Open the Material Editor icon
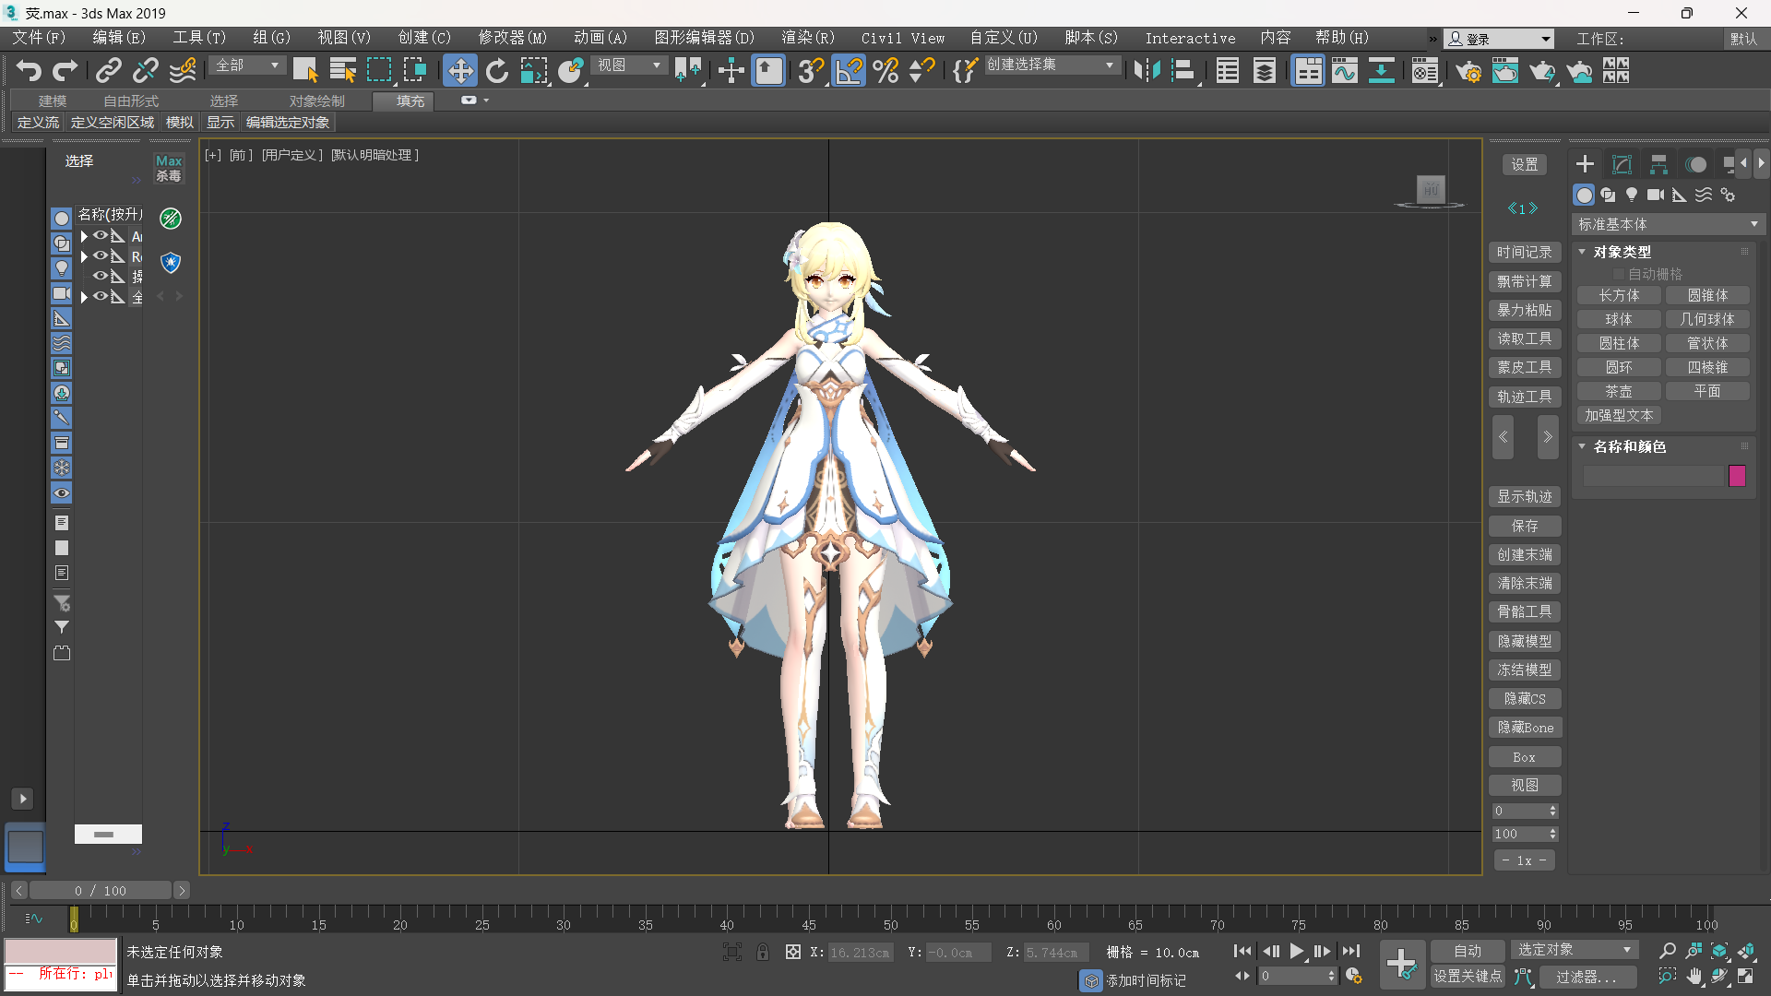Screen dimensions: 1771x996 1425,71
